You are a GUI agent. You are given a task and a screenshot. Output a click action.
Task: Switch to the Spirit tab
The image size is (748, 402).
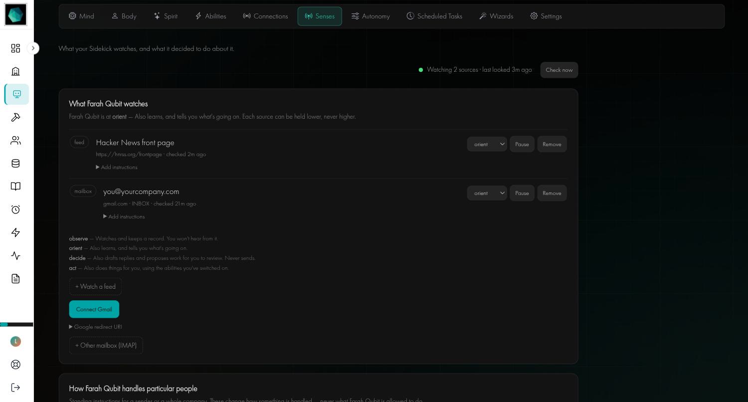point(166,16)
